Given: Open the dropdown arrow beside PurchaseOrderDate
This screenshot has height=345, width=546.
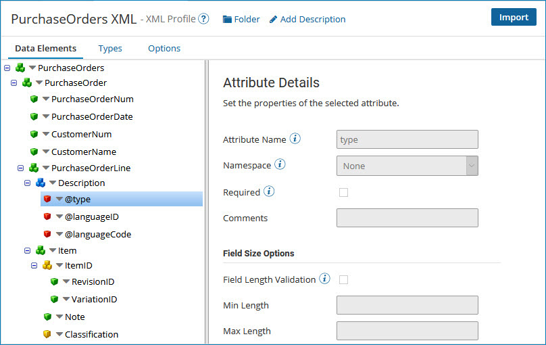Looking at the screenshot, I should click(46, 116).
